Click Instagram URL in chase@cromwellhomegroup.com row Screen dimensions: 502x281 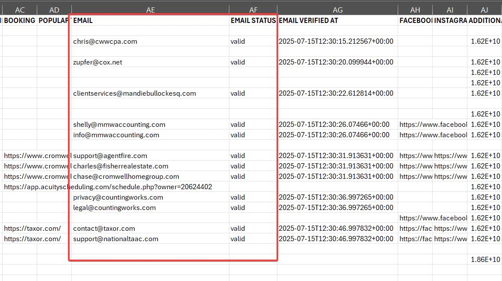[x=450, y=177]
